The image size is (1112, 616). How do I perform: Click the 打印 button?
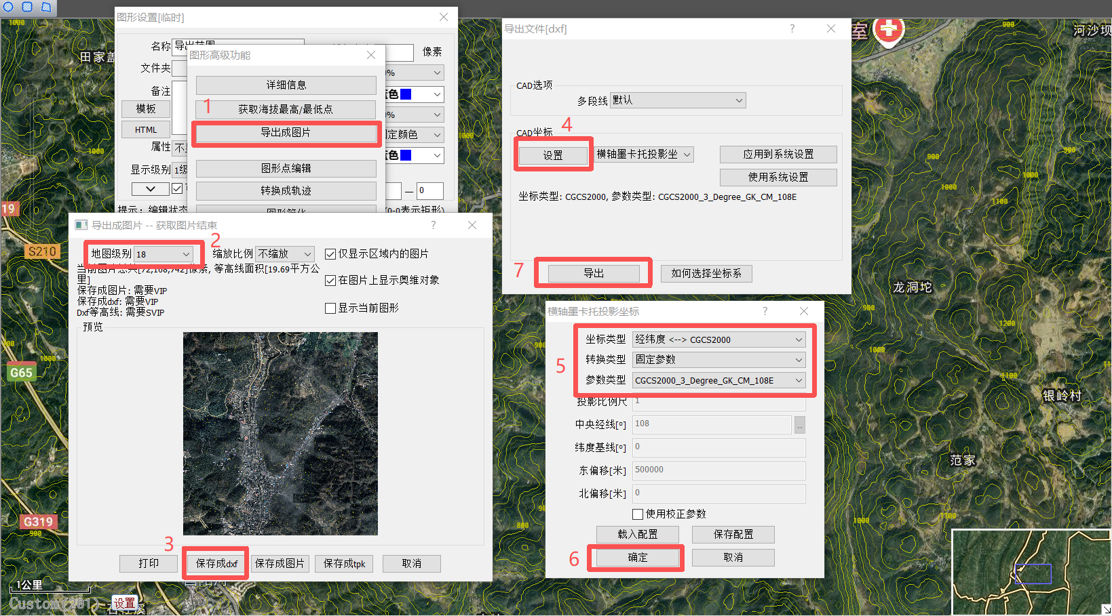click(x=149, y=564)
